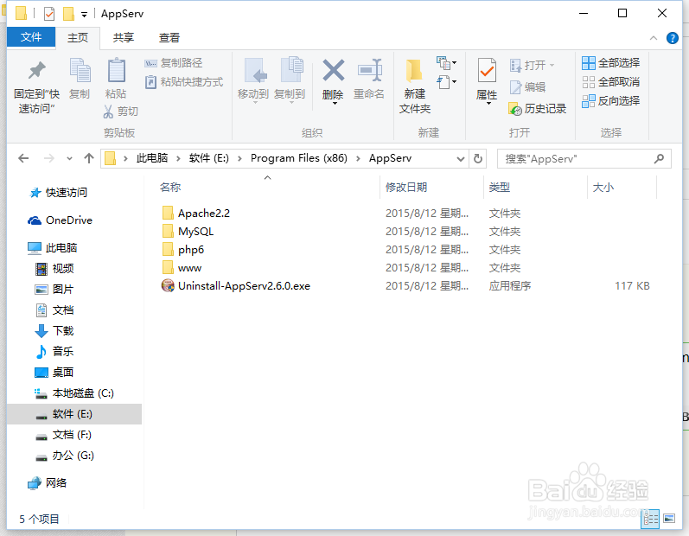Select the Cut scissors option

coord(121,112)
